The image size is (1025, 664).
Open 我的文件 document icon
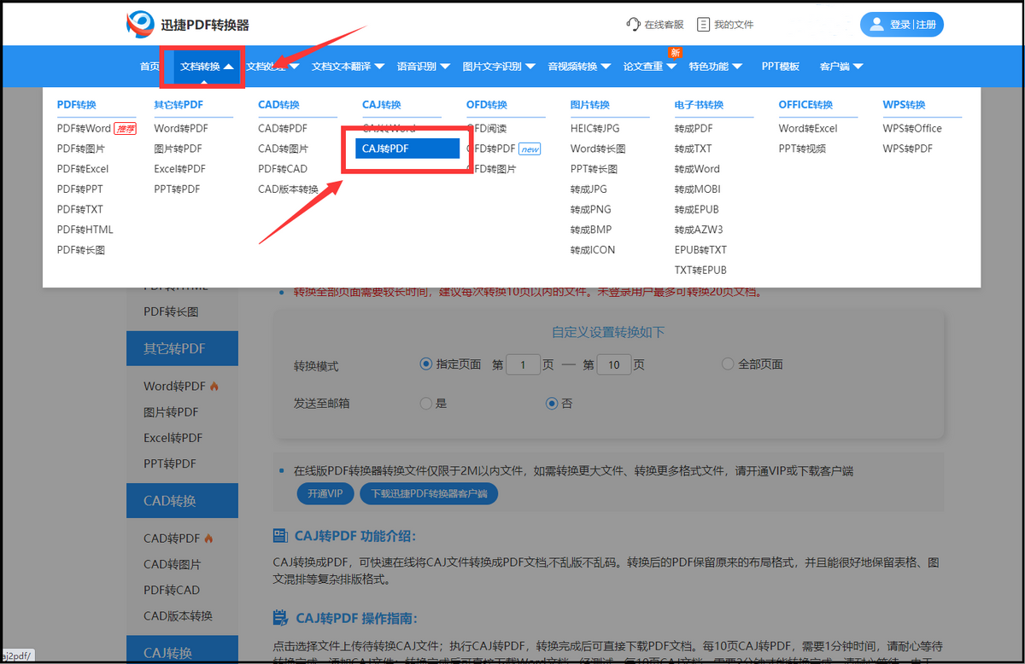(703, 25)
